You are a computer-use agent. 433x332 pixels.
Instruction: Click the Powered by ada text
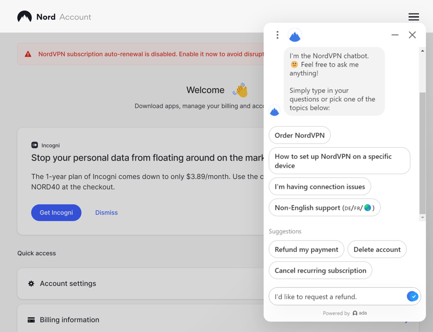(345, 313)
